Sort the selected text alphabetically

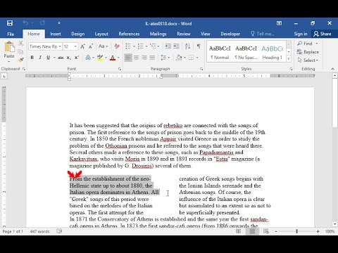[x=187, y=46]
